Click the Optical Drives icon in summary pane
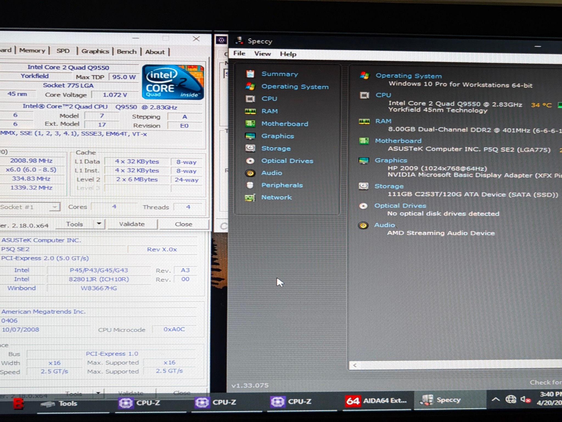The image size is (562, 422). tap(363, 206)
